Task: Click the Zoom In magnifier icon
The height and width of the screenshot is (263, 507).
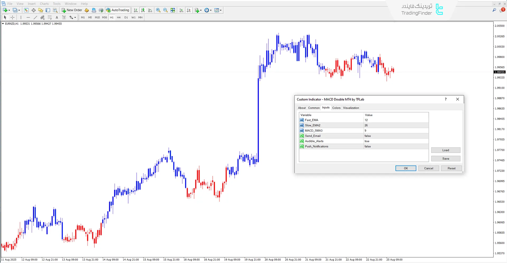Action: coord(159,10)
